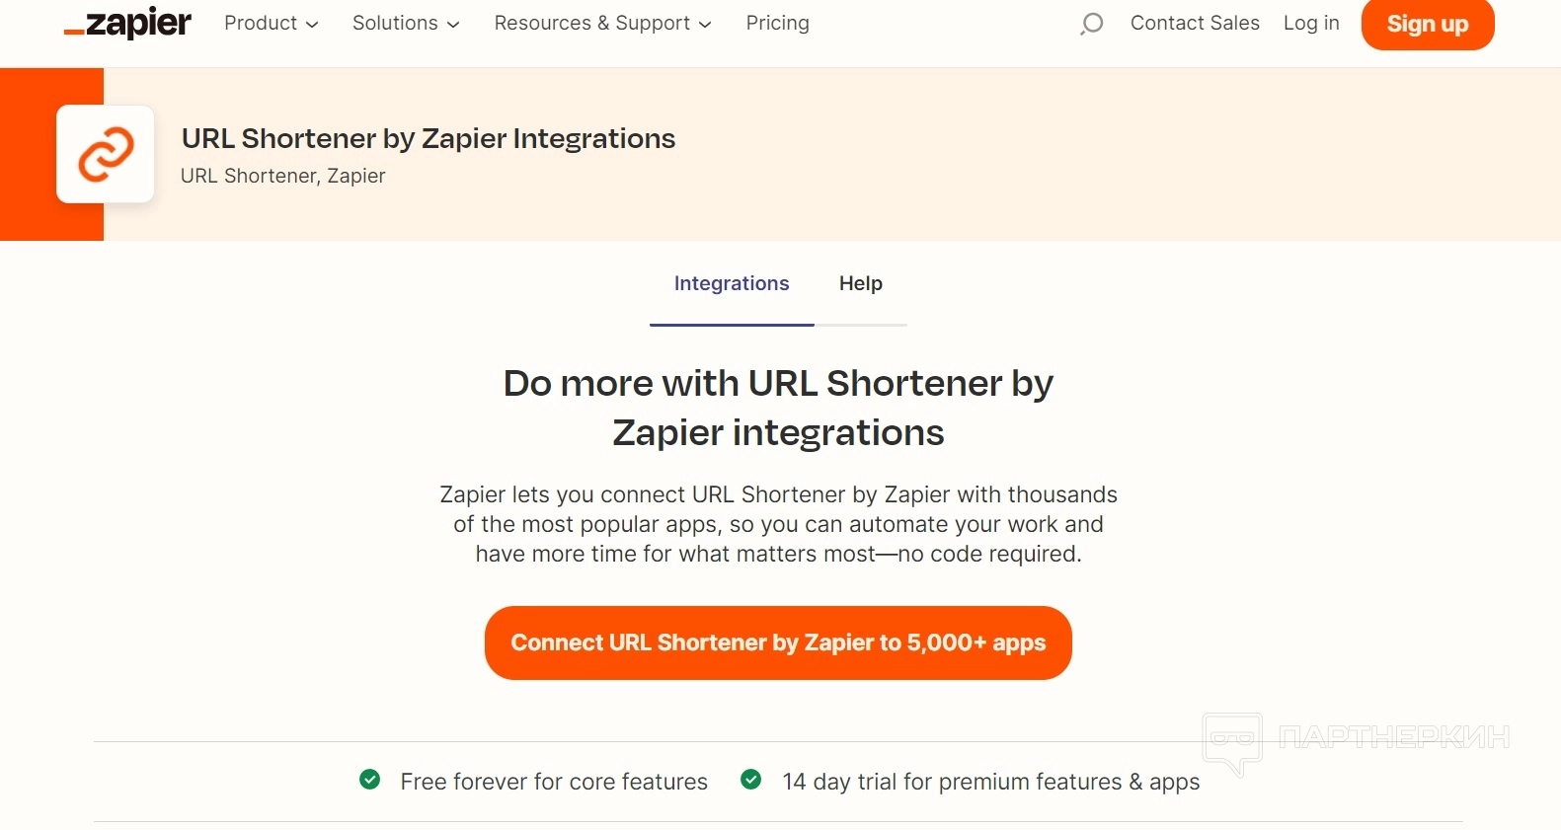Switch to the Help tab
This screenshot has height=830, width=1561.
pos(861,284)
